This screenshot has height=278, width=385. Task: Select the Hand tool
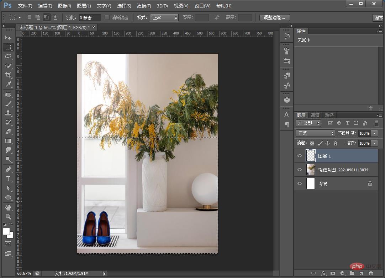pos(8,208)
